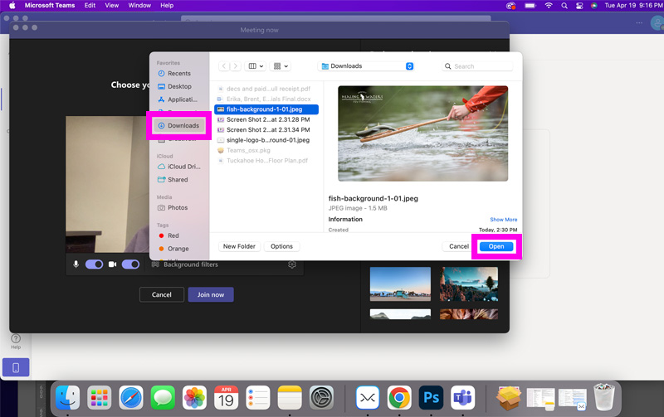The width and height of the screenshot is (664, 417).
Task: Click Open in file dialog
Action: (x=496, y=246)
